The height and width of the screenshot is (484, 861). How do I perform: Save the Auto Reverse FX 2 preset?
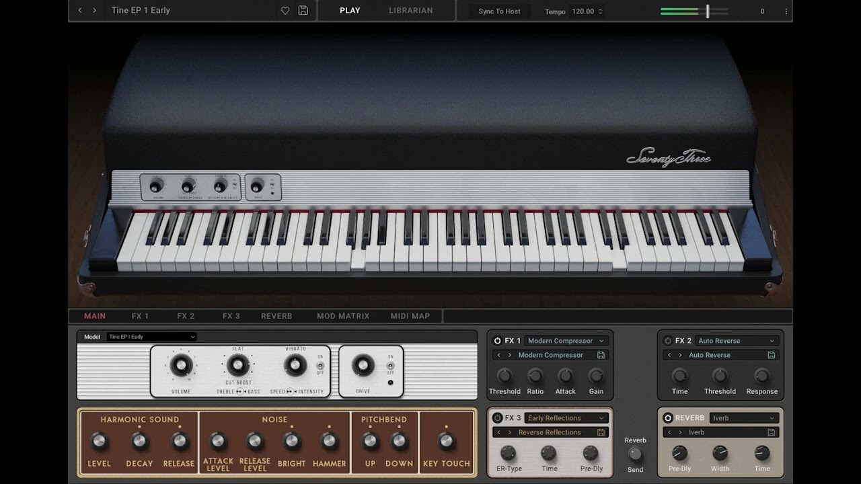(x=772, y=355)
